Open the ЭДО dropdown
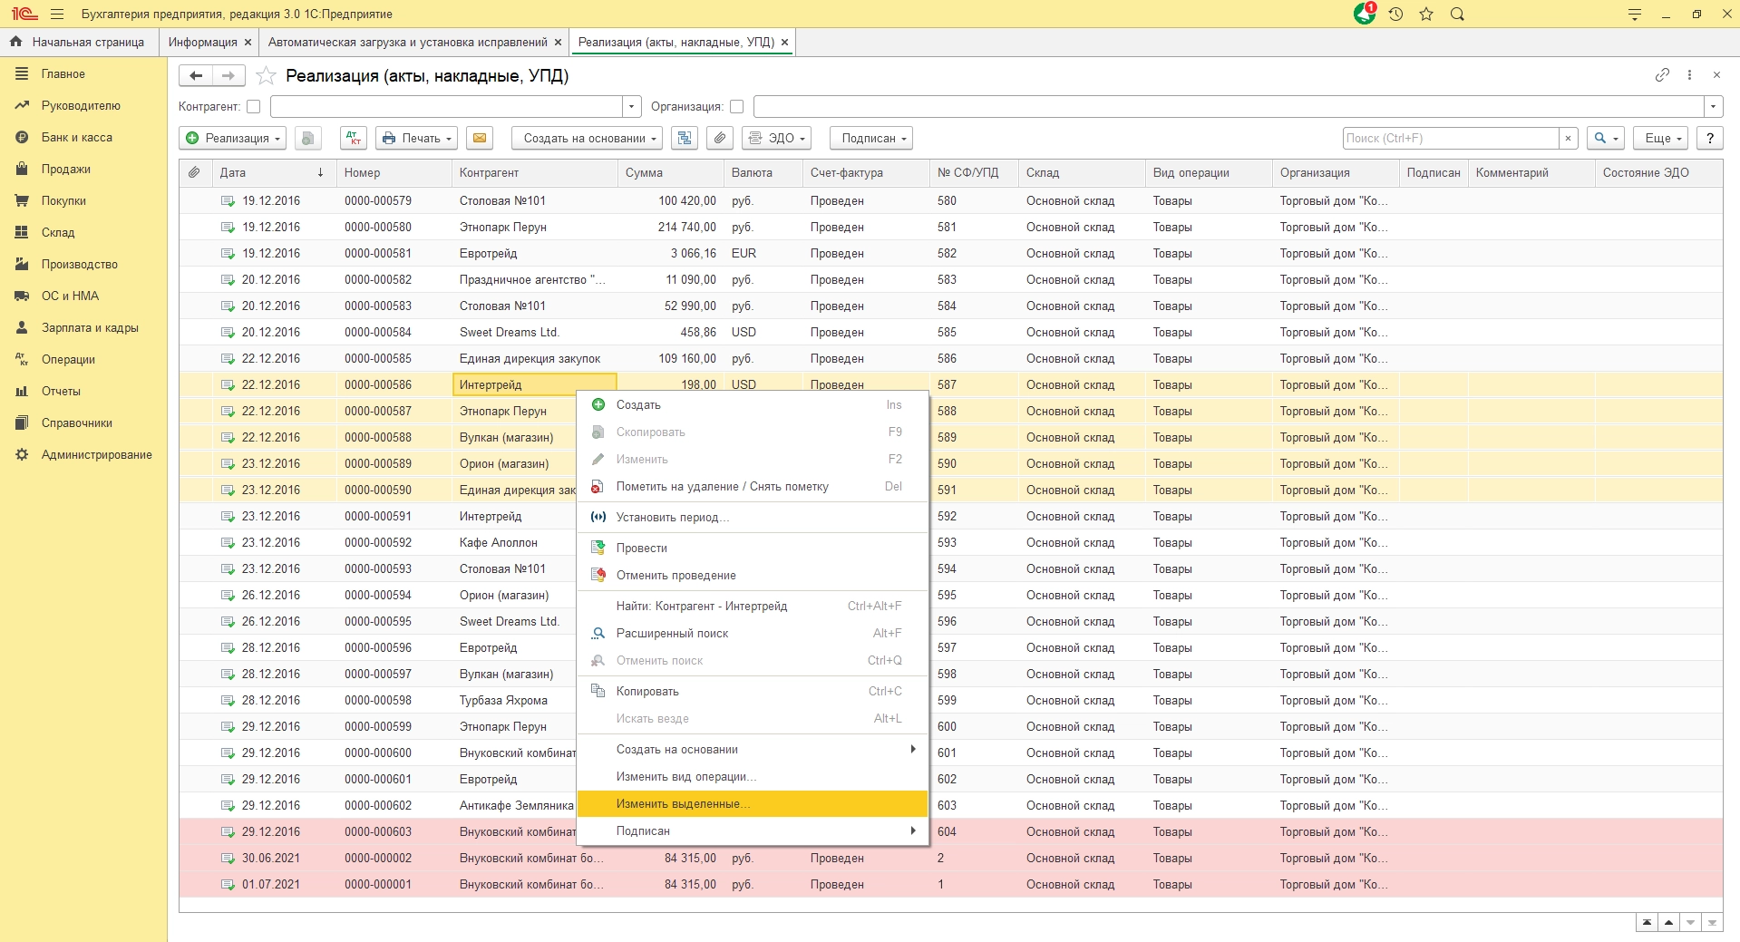This screenshot has height=942, width=1740. (x=776, y=139)
